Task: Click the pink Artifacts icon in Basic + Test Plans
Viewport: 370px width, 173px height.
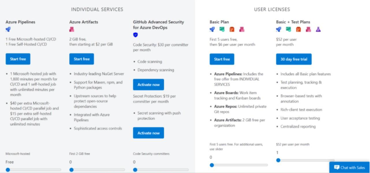Action: pyautogui.click(x=308, y=30)
